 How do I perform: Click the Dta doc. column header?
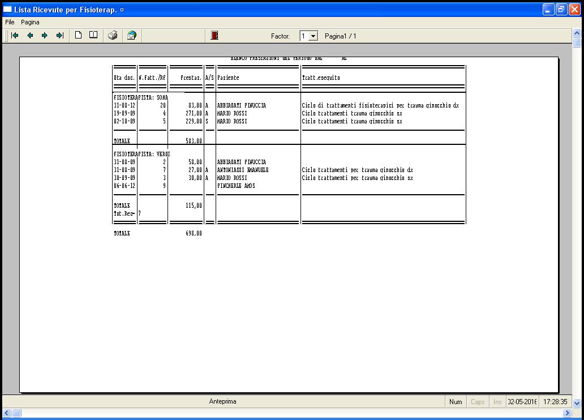coord(124,78)
